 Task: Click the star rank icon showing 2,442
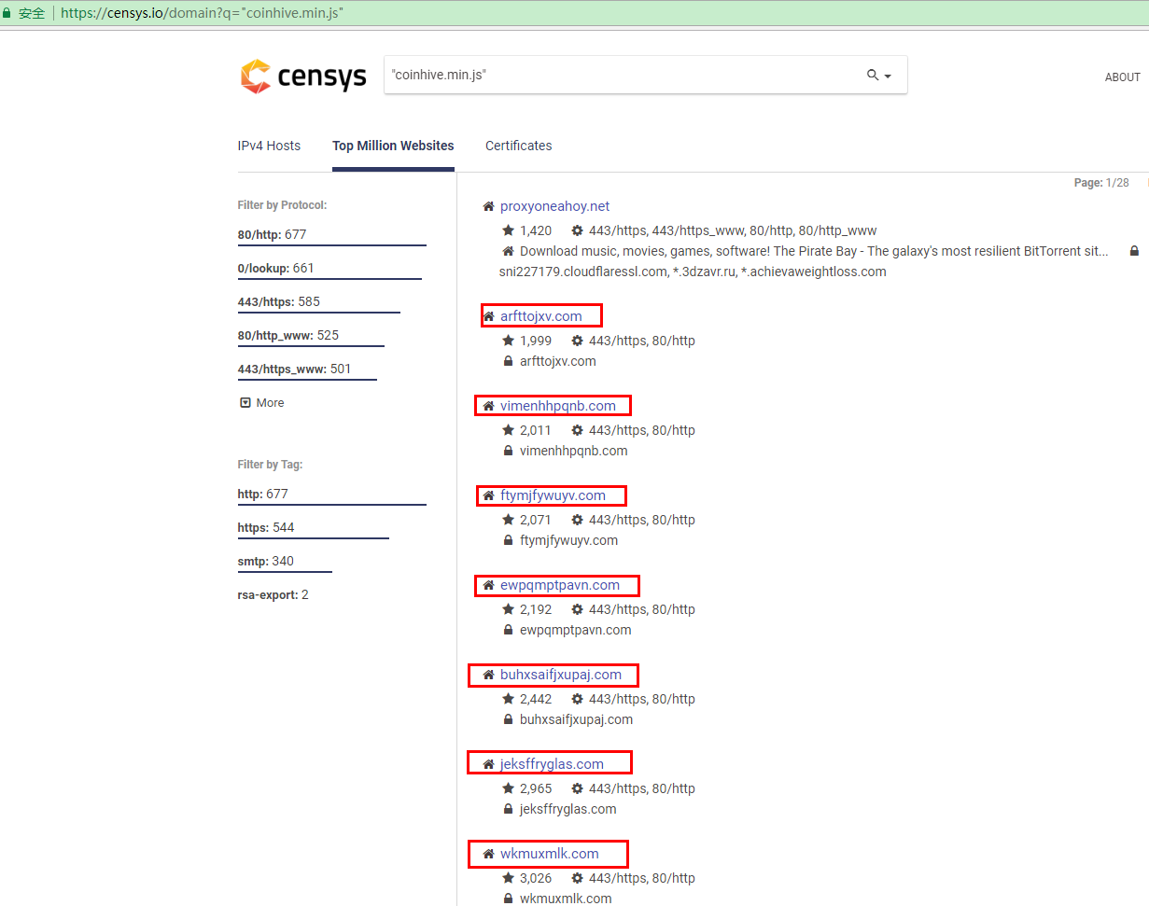point(509,699)
